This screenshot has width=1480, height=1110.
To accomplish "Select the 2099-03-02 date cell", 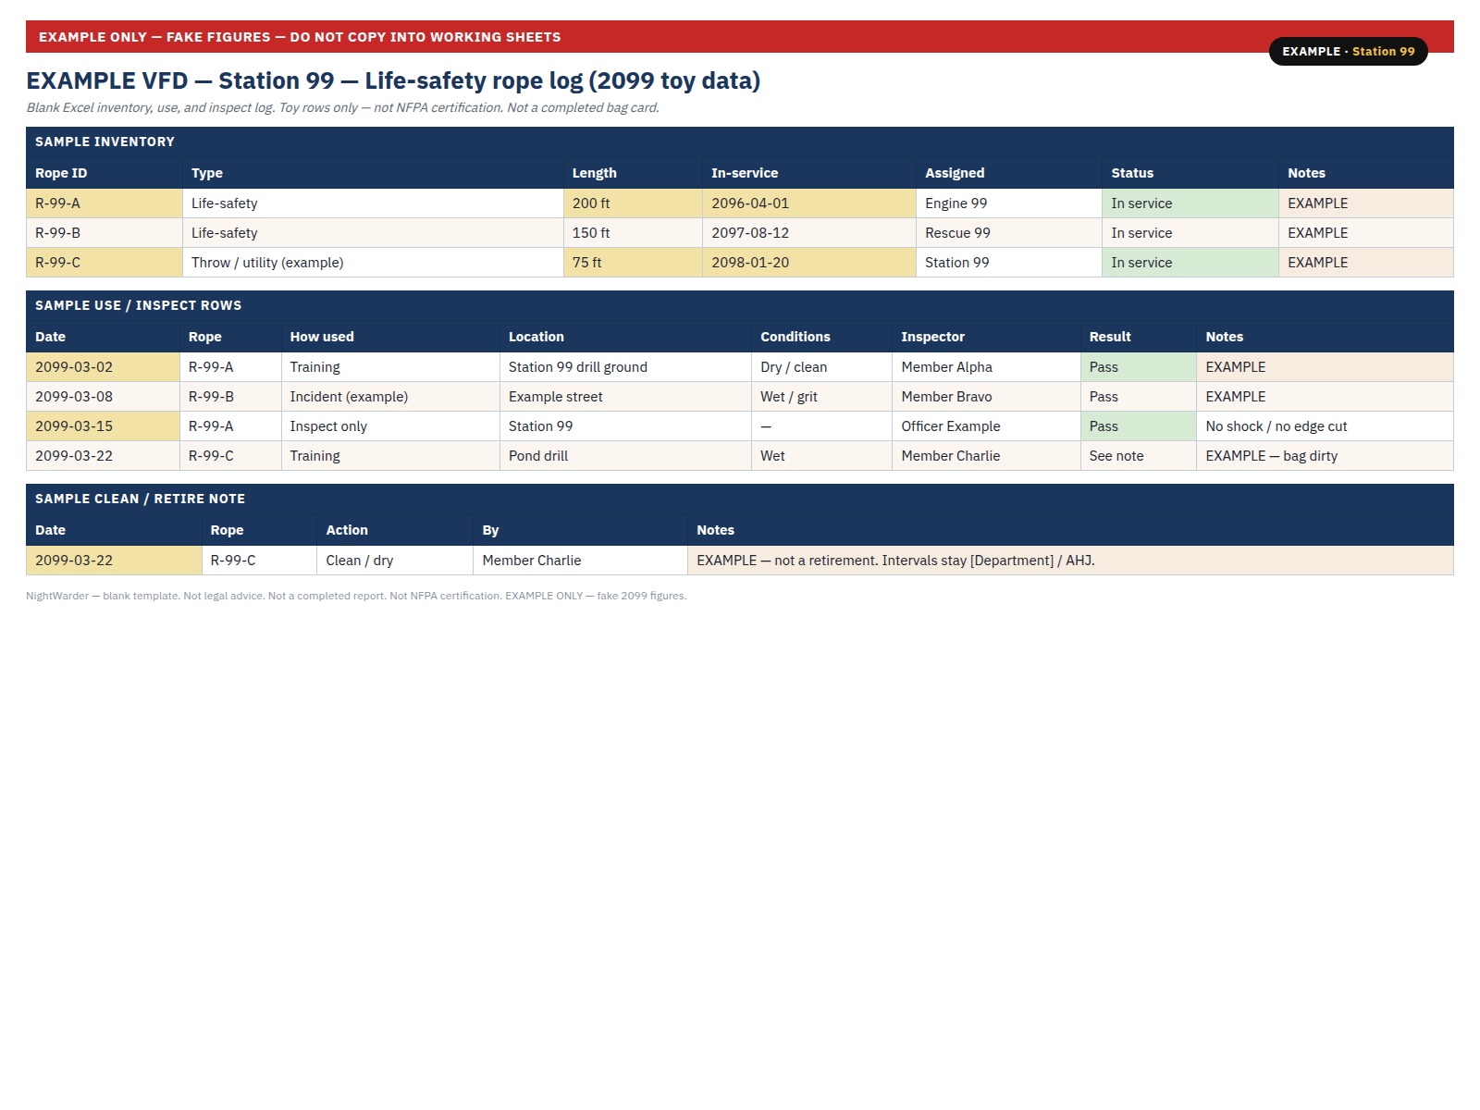I will 103,367.
